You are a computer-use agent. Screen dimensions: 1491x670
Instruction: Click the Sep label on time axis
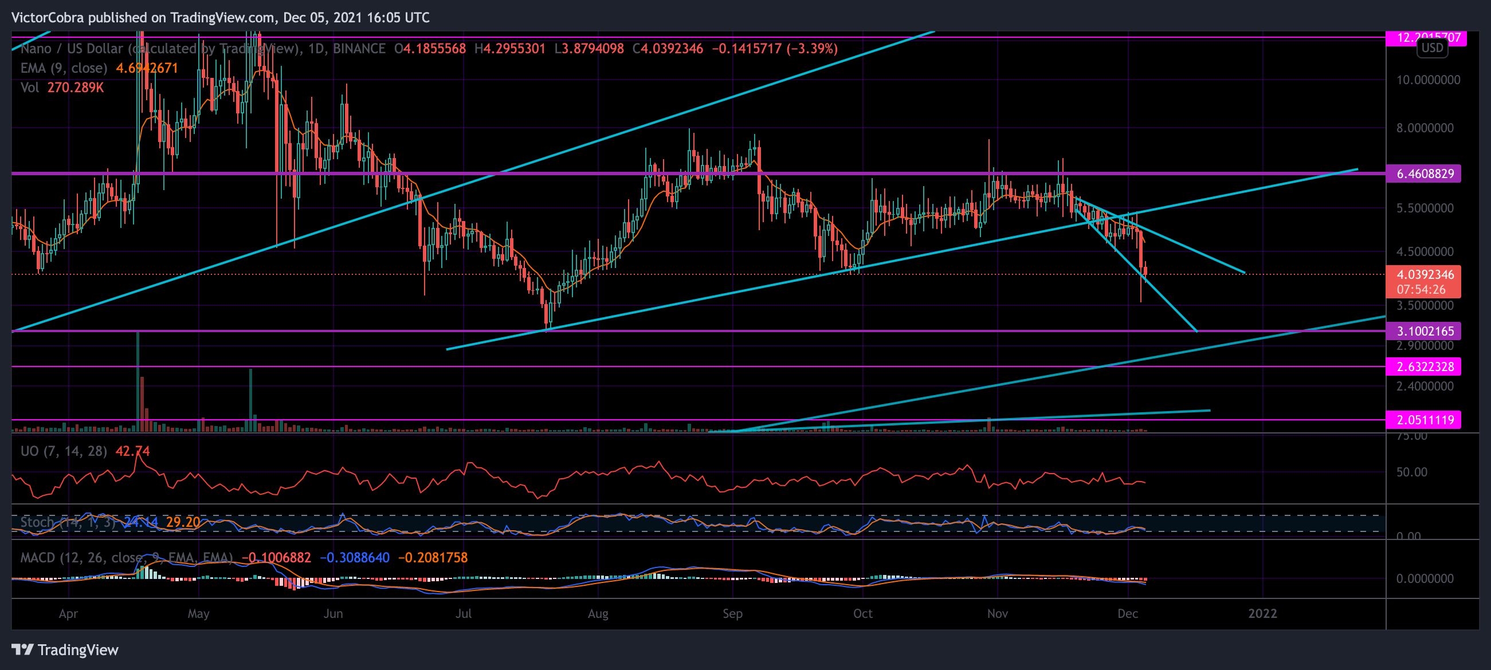[x=732, y=613]
